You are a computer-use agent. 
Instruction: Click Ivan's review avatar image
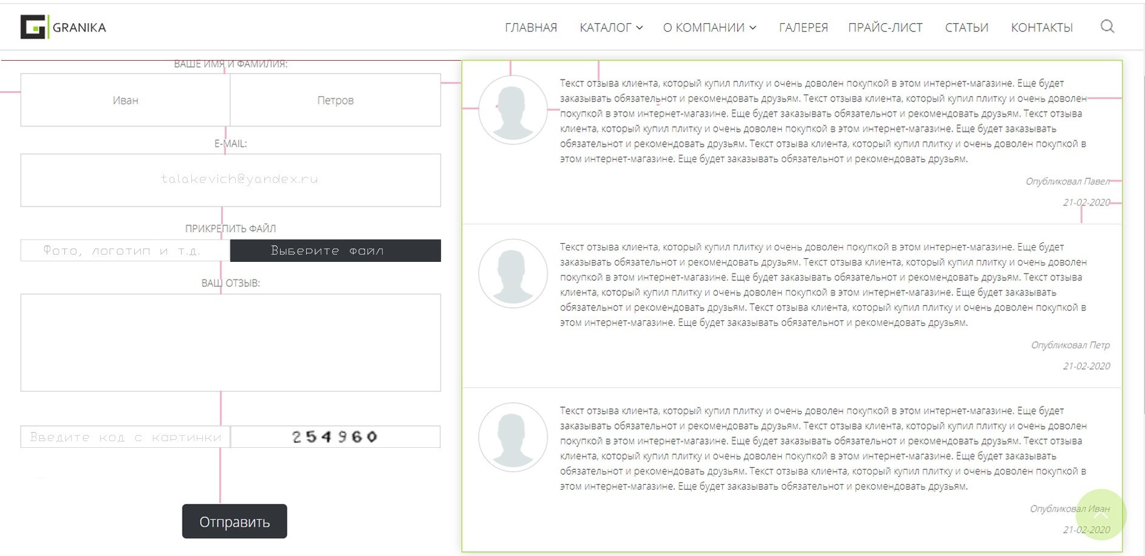coord(513,438)
